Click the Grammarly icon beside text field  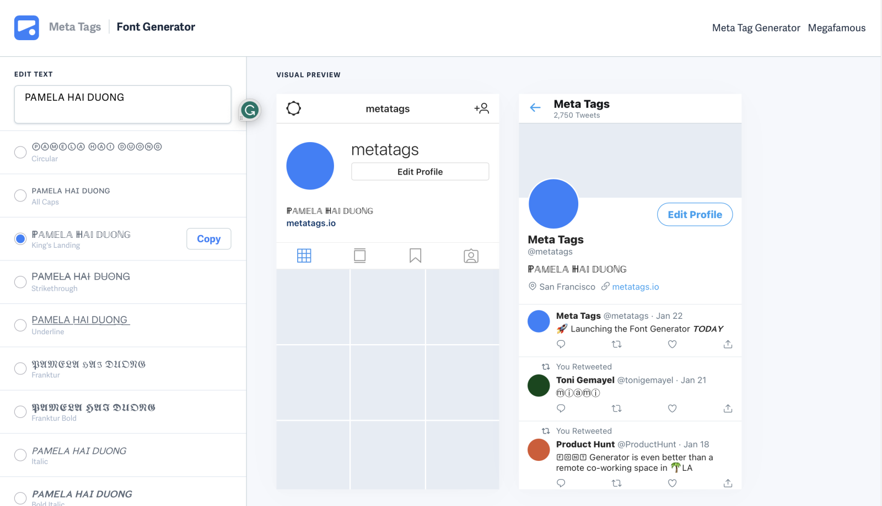(x=250, y=110)
